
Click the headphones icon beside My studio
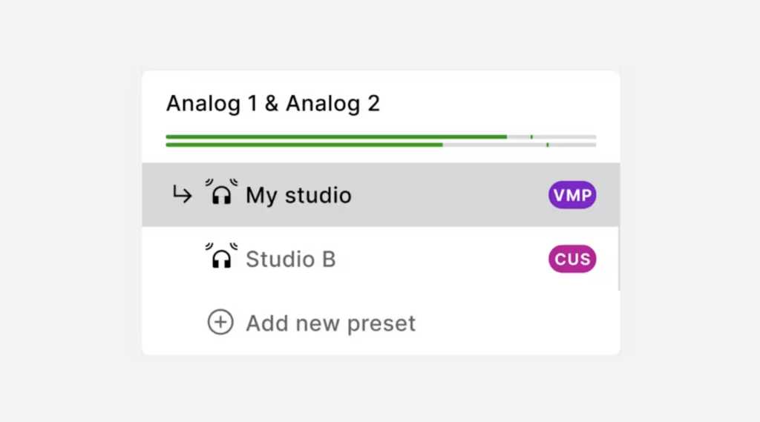tap(221, 194)
